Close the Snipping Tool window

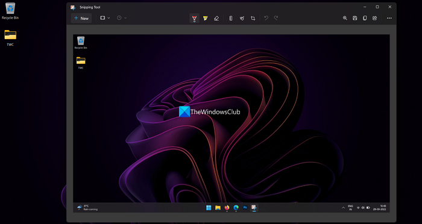[x=389, y=7]
